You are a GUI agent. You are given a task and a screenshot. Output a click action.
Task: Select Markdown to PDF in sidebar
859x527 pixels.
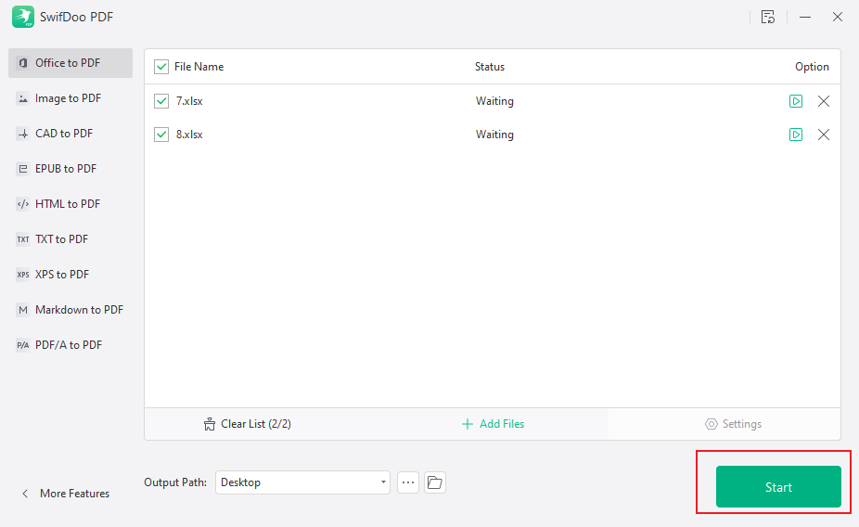tap(71, 310)
